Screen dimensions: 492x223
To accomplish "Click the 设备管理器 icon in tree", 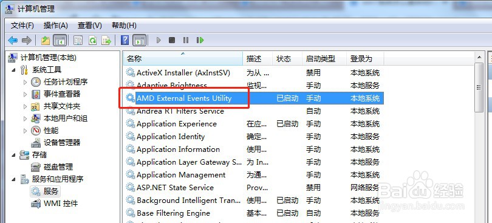I will pyautogui.click(x=36, y=143).
